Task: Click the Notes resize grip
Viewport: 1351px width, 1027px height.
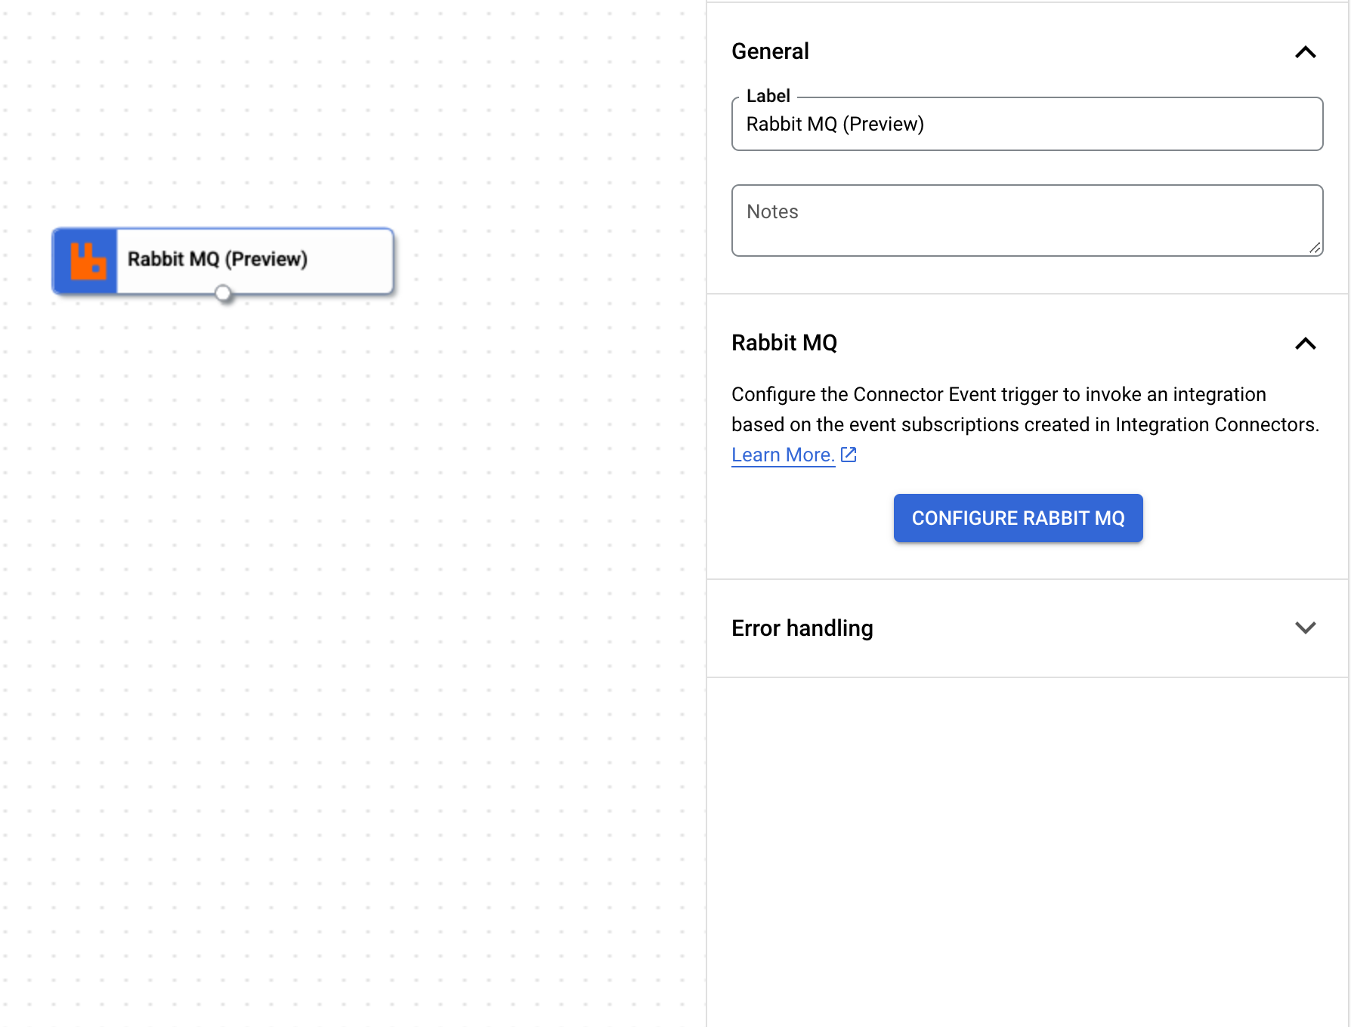Action: click(1315, 249)
